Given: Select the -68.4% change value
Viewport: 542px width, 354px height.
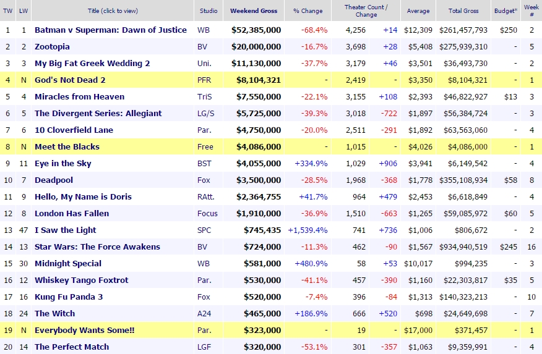Looking at the screenshot, I should point(314,30).
